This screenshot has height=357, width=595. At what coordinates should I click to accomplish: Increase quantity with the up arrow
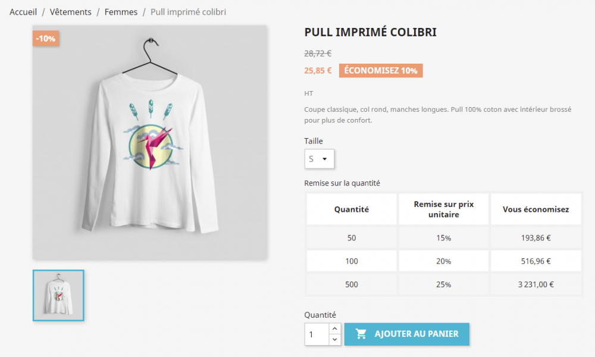click(x=334, y=328)
